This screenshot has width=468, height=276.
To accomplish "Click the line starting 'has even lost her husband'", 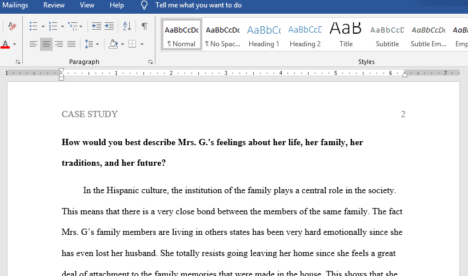I will pyautogui.click(x=229, y=253).
